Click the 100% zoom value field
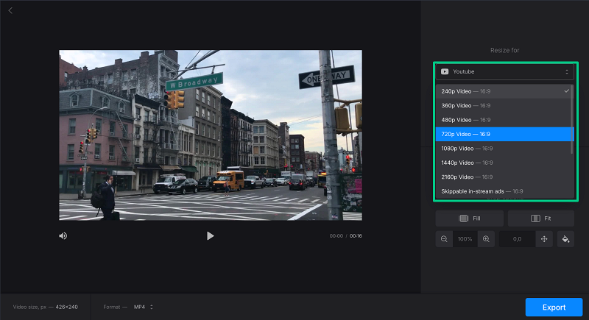589x320 pixels. point(465,239)
